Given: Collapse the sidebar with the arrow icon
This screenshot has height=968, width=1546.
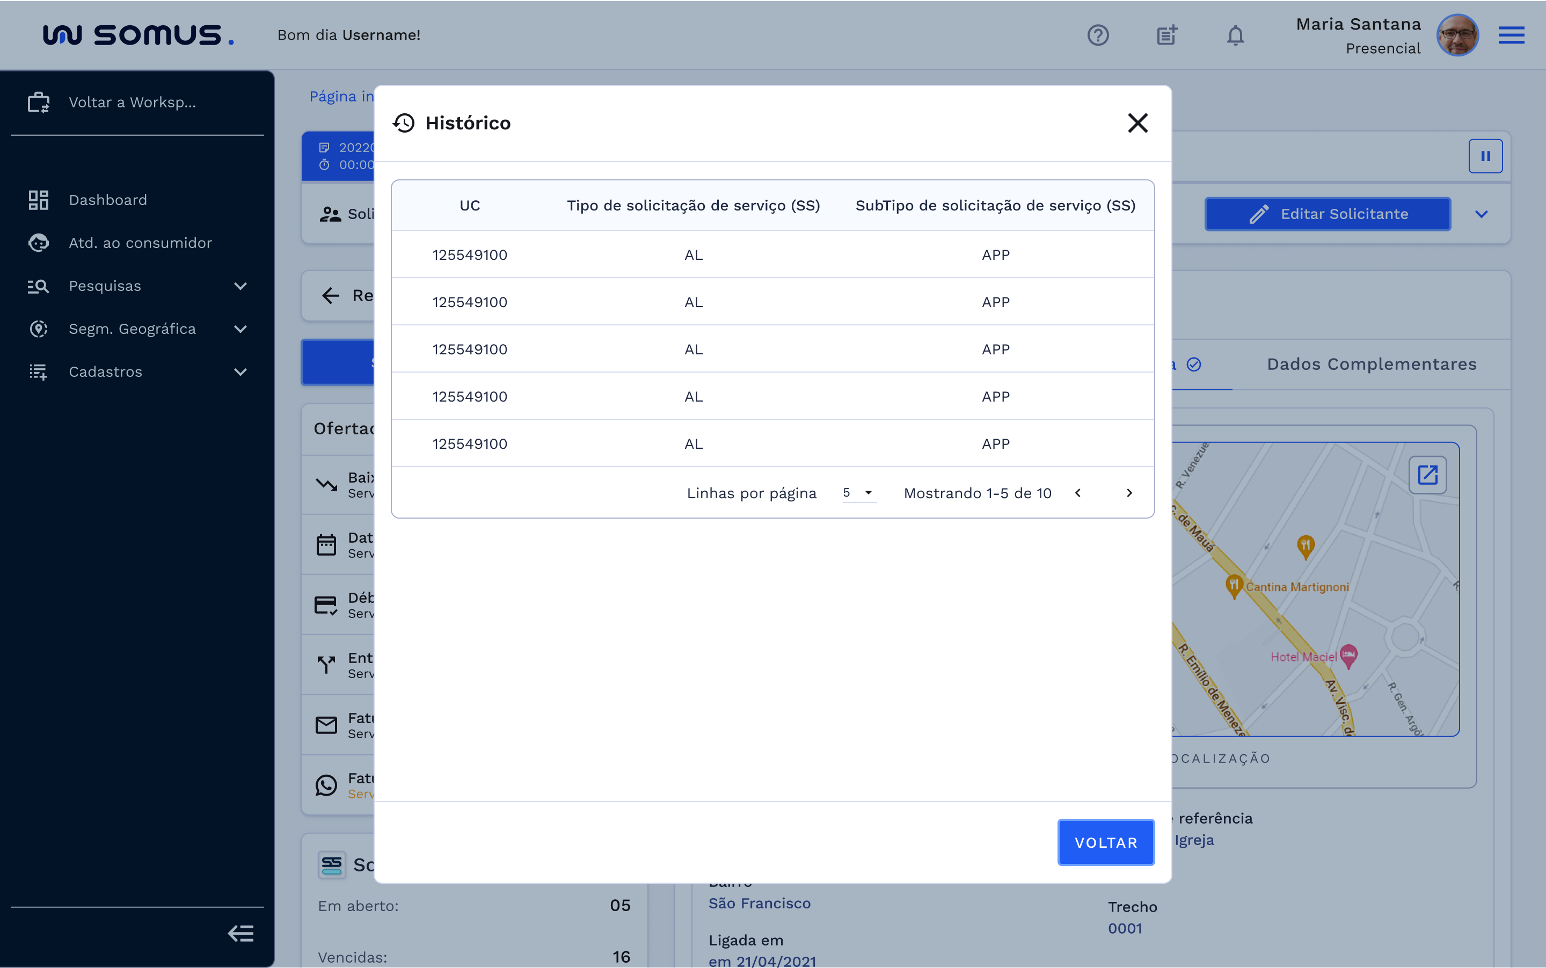Looking at the screenshot, I should point(240,934).
